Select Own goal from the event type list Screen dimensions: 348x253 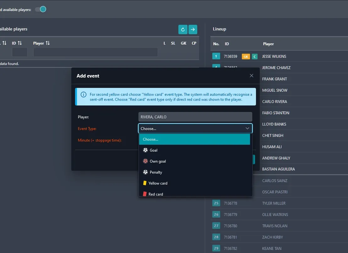coord(157,161)
